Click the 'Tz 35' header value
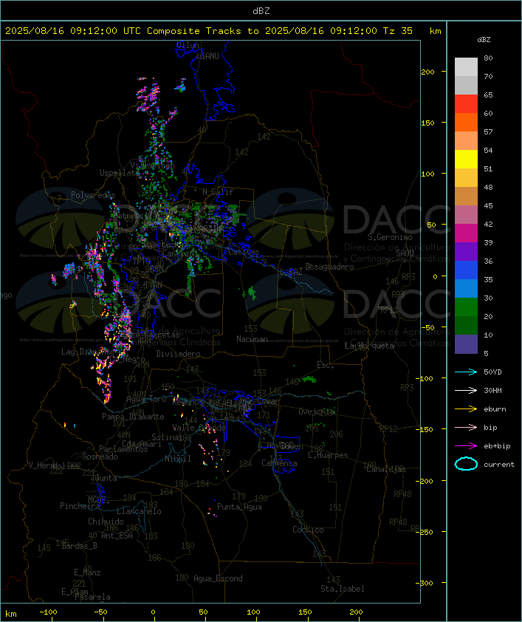This screenshot has width=522, height=622. (x=397, y=31)
